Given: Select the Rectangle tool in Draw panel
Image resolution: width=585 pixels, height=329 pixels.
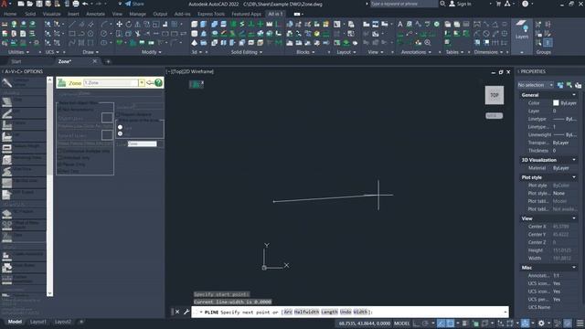Looking at the screenshot, I should tap(72, 34).
